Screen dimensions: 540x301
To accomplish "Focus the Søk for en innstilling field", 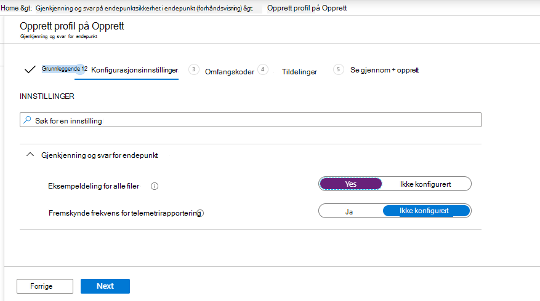I will (x=251, y=120).
